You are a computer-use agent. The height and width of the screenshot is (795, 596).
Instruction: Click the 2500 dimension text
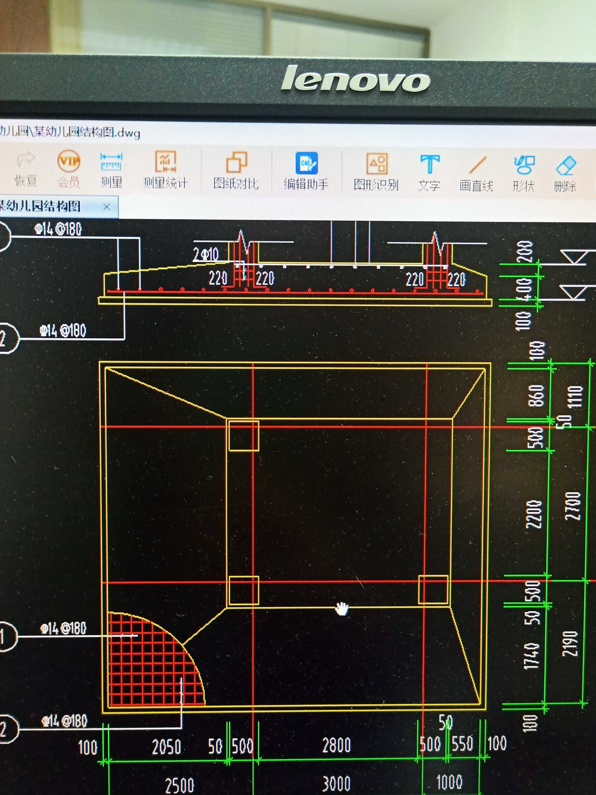[x=179, y=785]
